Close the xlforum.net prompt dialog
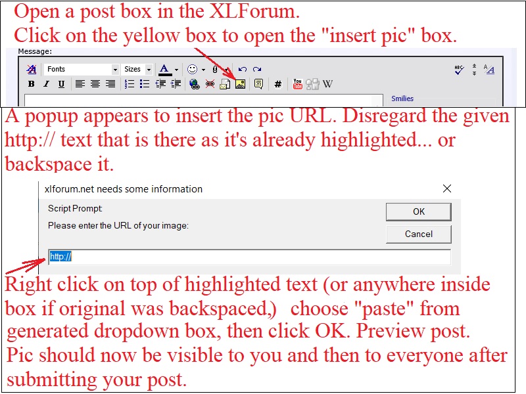The width and height of the screenshot is (526, 394). point(447,189)
